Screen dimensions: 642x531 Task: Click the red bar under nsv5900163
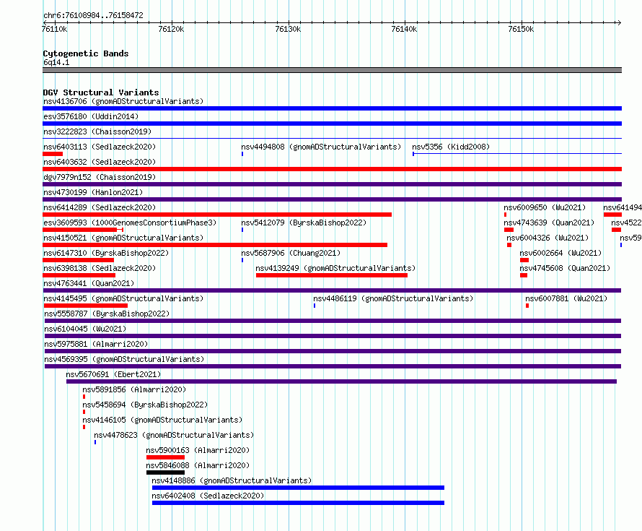[x=165, y=457]
